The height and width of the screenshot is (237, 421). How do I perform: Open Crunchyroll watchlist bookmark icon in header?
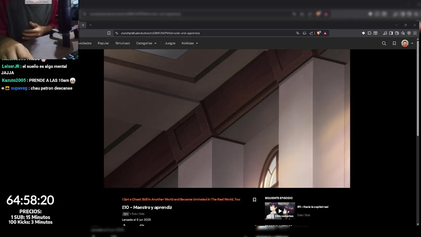pyautogui.click(x=394, y=43)
